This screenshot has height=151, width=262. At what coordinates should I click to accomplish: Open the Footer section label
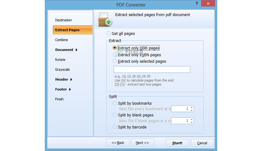61,89
